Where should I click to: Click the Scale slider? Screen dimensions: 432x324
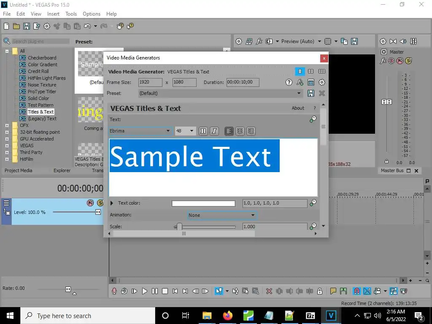pyautogui.click(x=205, y=227)
